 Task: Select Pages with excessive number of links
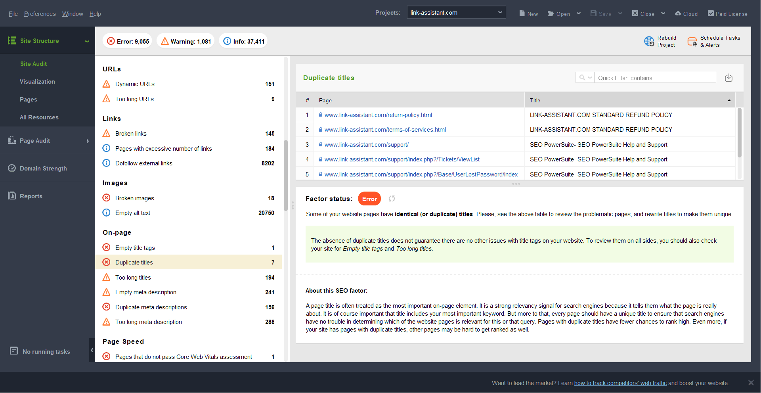tap(188, 148)
